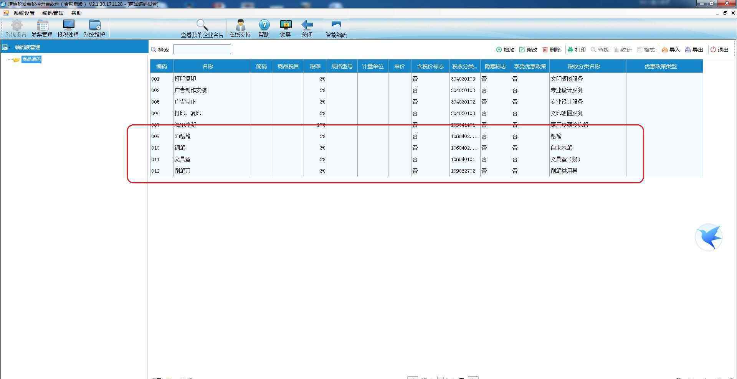Restore the inner document window
The image size is (737, 379).
[725, 13]
